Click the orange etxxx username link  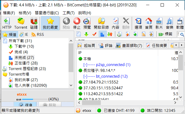22,94
